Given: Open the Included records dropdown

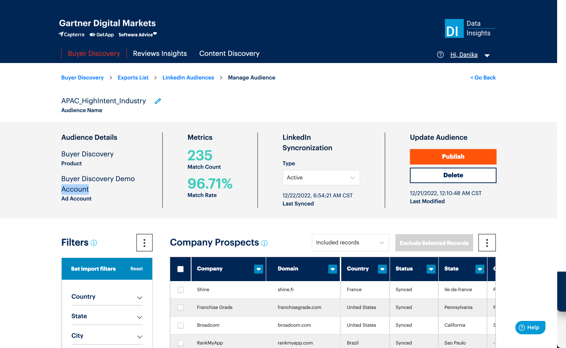Looking at the screenshot, I should tap(350, 242).
